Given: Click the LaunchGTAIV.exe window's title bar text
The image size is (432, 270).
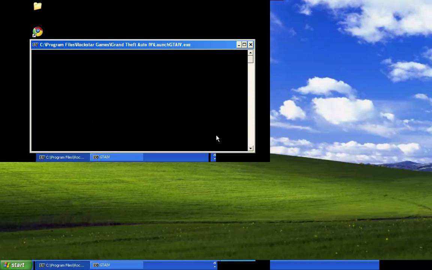Looking at the screenshot, I should 115,45.
